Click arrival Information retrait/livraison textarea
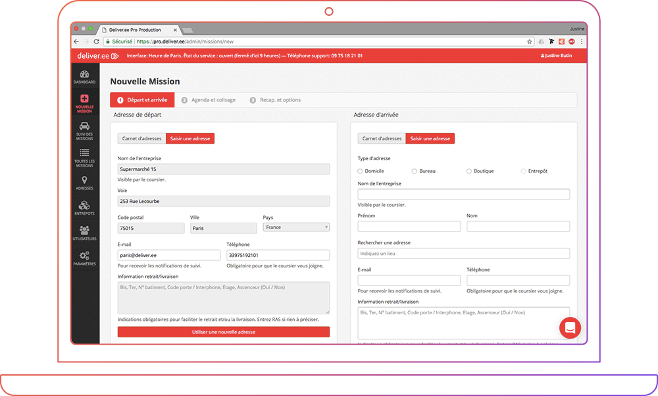This screenshot has height=396, width=658. 464,323
